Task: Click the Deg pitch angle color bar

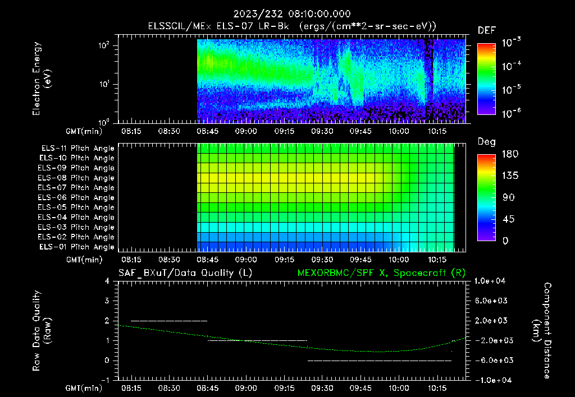Action: tap(486, 197)
